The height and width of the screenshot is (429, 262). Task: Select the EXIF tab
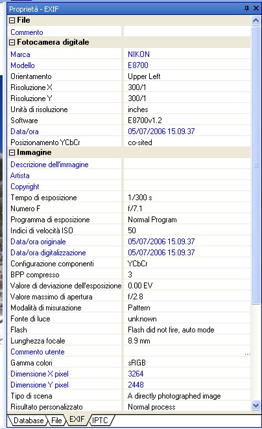point(77,419)
